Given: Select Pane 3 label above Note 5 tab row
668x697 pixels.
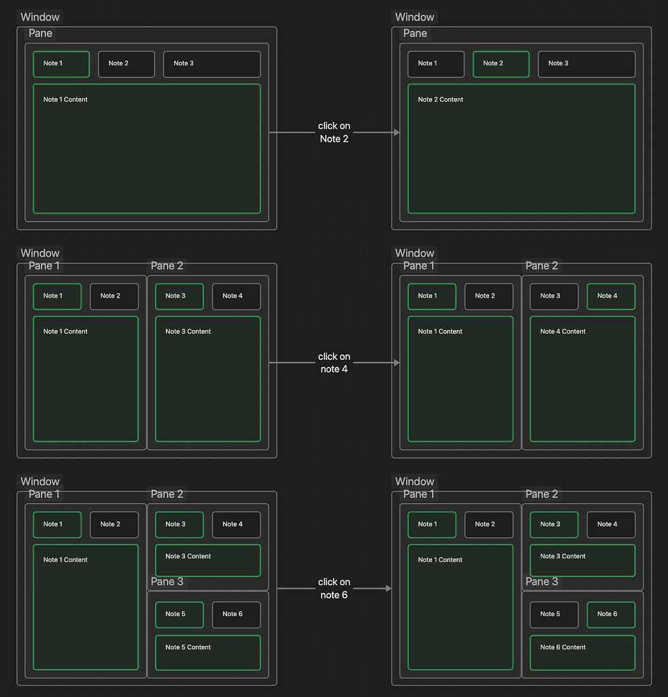Looking at the screenshot, I should pos(167,582).
